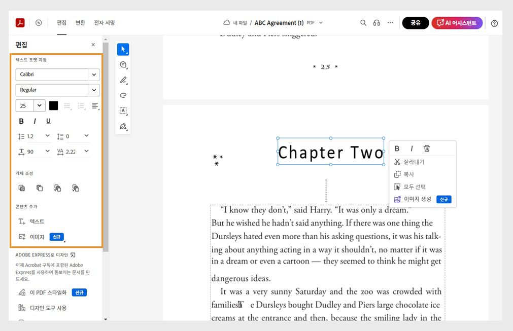Open the headphones read aloud icon
The width and height of the screenshot is (513, 331).
[377, 23]
